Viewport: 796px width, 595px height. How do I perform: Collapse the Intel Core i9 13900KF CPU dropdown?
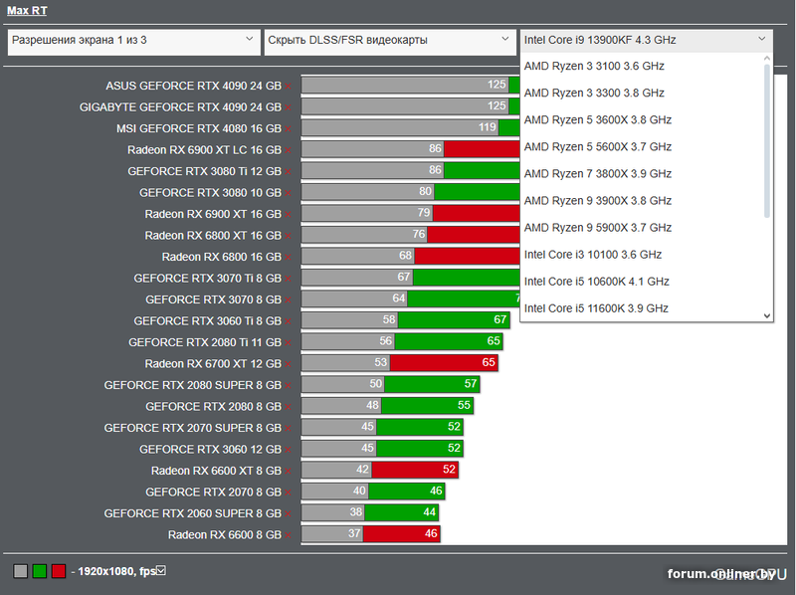tap(646, 40)
